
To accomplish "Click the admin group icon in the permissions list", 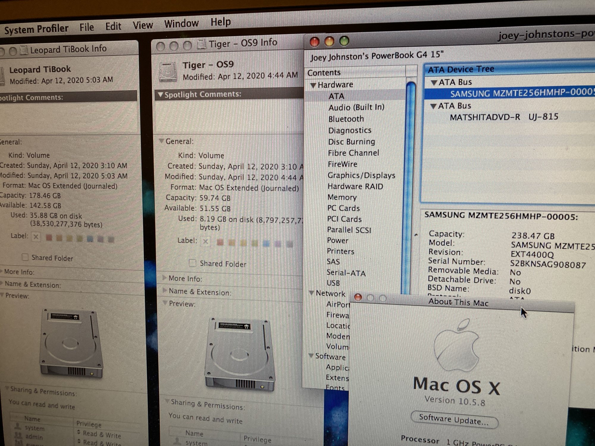I will [x=18, y=436].
